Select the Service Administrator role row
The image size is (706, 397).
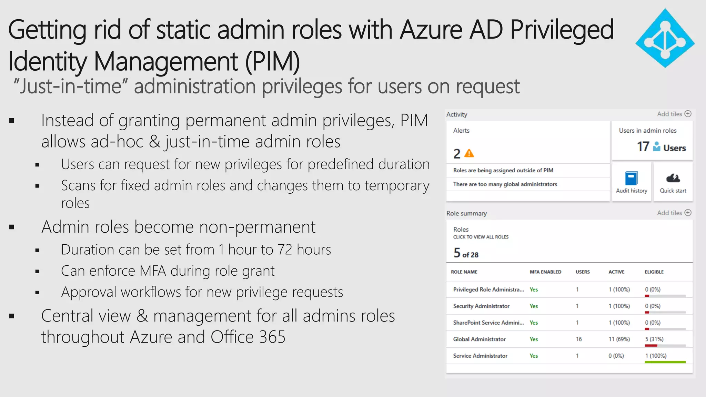[x=569, y=356]
